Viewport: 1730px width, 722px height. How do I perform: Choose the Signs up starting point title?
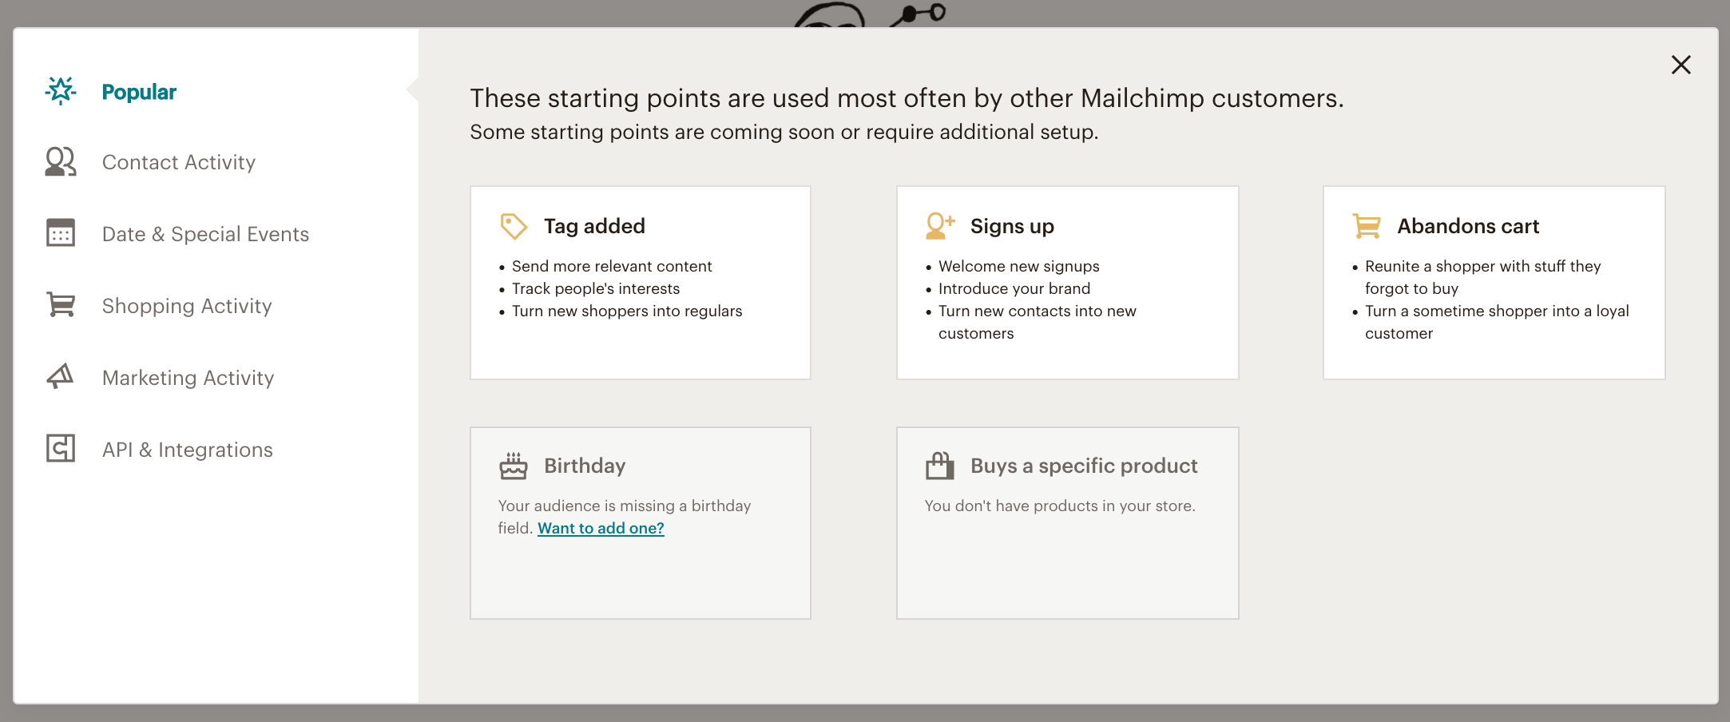(1012, 227)
